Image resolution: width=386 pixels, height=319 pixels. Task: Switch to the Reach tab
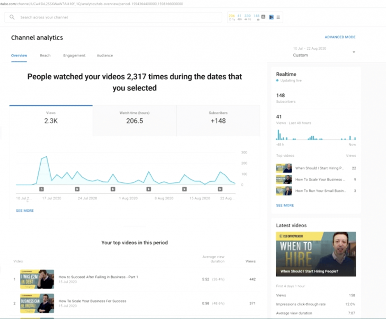(x=45, y=55)
